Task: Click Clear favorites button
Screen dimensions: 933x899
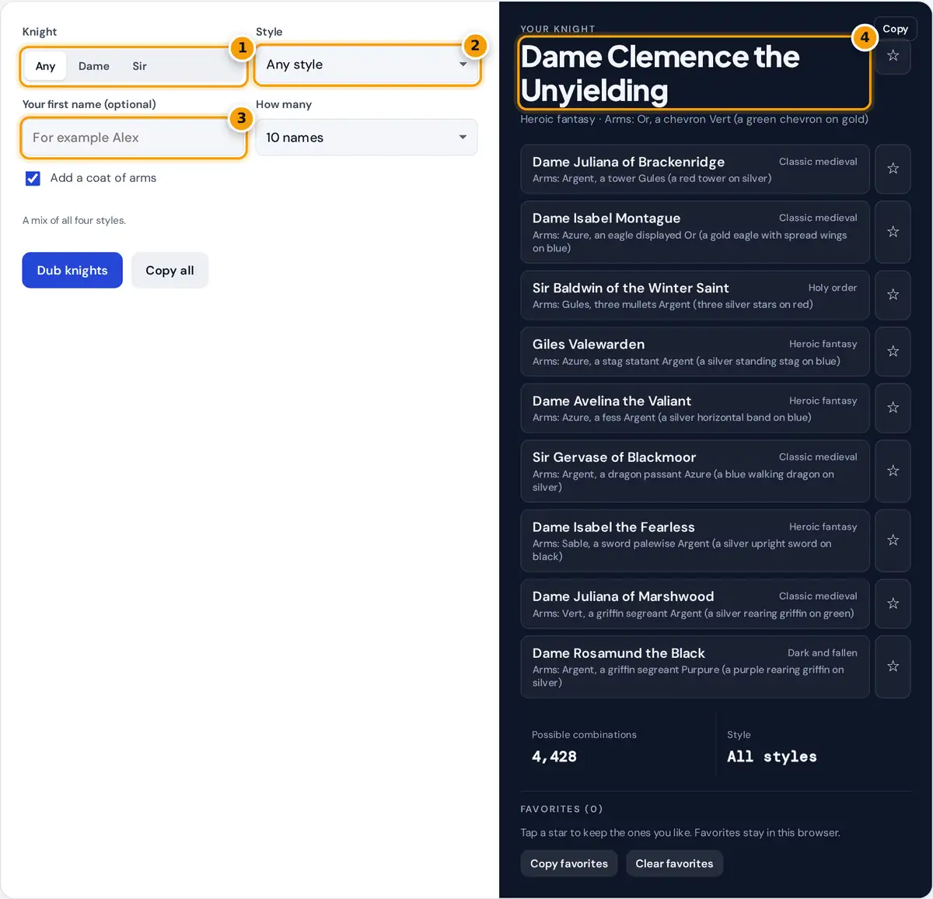Action: [674, 863]
